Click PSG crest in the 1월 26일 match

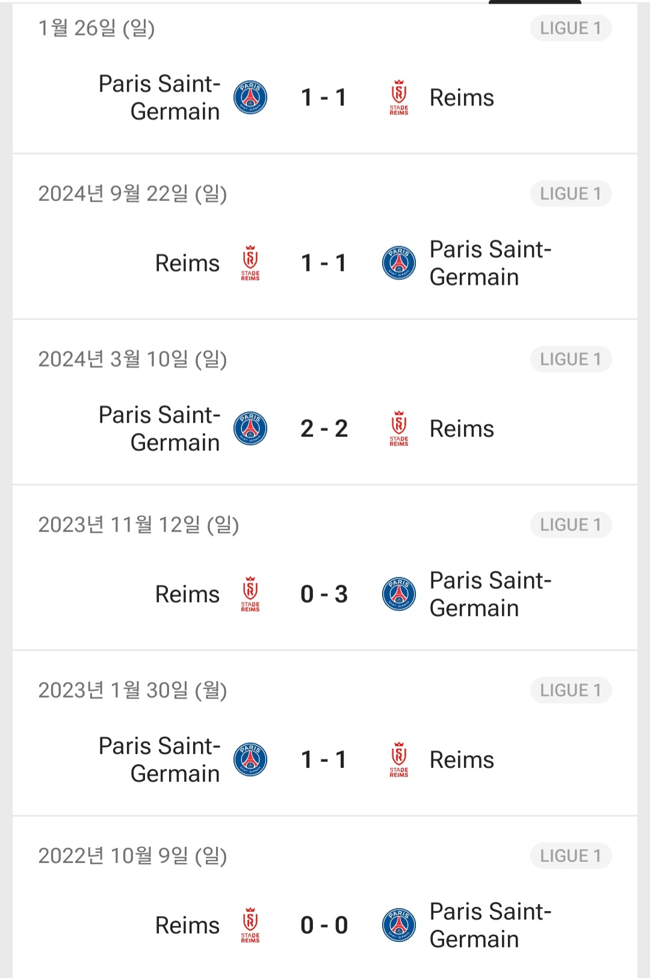point(250,97)
